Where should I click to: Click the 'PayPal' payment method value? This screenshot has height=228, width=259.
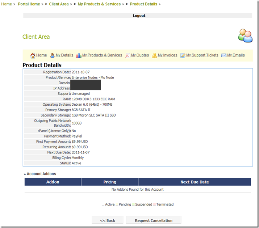[x=77, y=136]
